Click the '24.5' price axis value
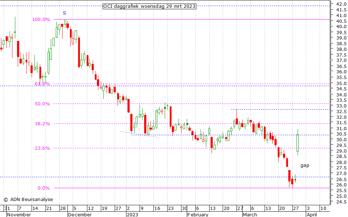 [341, 202]
